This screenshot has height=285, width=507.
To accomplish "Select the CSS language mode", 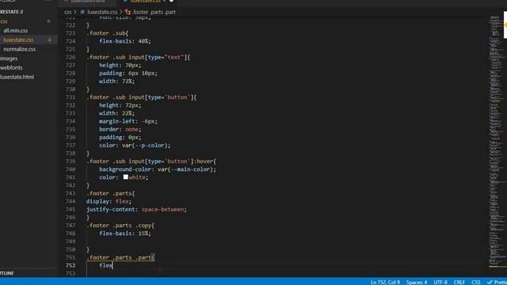I will pyautogui.click(x=475, y=282).
